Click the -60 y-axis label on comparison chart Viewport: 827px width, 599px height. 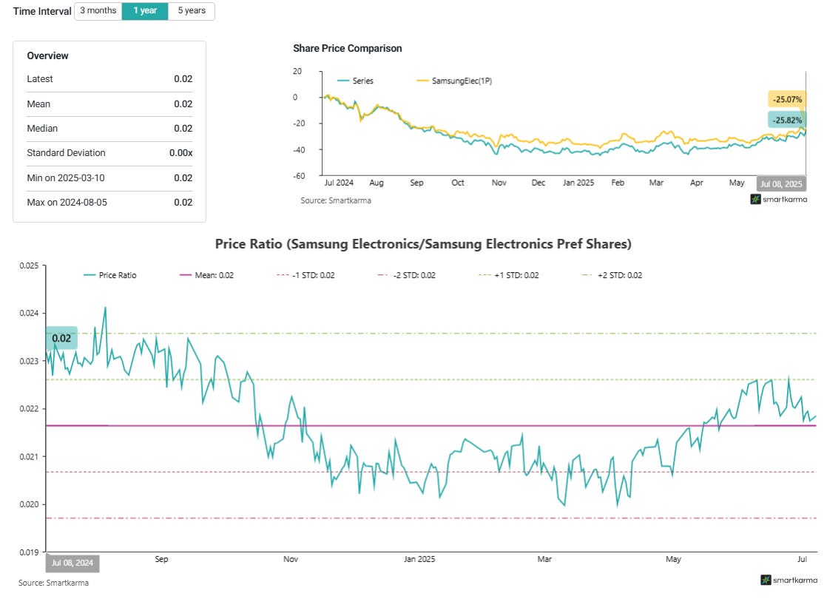299,176
